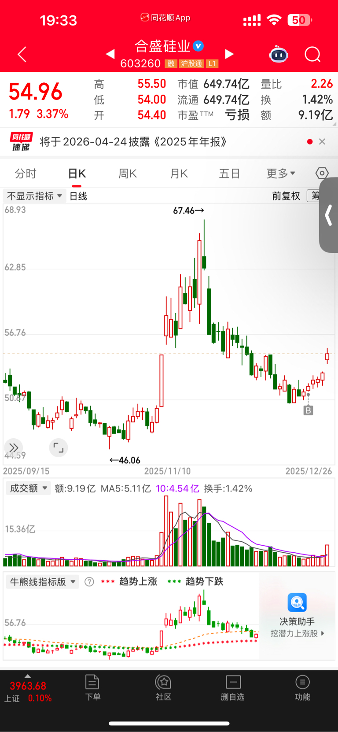338x732 pixels.
Task: Tap the MA5:5.11亿 volume readout
Action: 125,488
